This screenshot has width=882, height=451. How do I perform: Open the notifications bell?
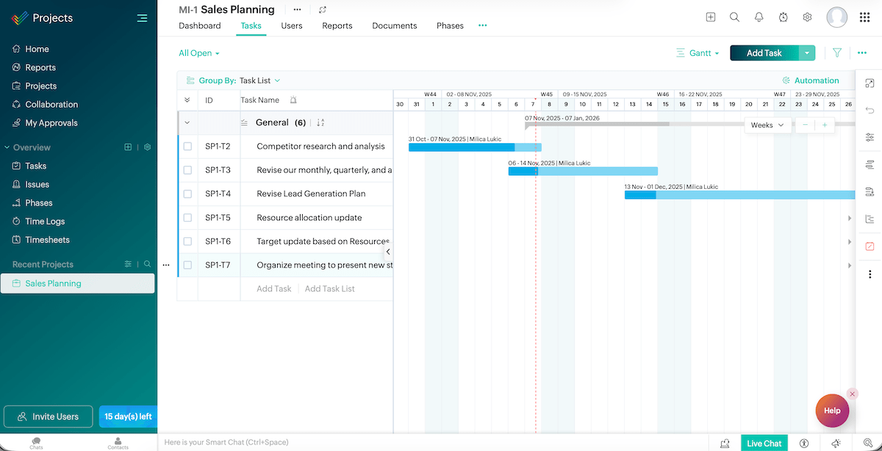point(759,17)
